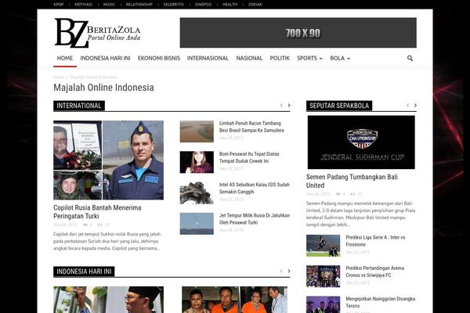The height and width of the screenshot is (313, 470).
Task: Click the KPOP link in top bar
Action: coord(59,4)
